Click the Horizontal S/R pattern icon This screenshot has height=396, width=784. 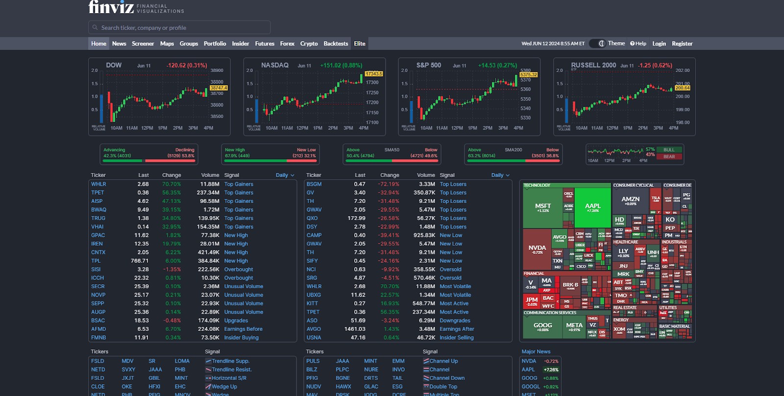coord(208,378)
